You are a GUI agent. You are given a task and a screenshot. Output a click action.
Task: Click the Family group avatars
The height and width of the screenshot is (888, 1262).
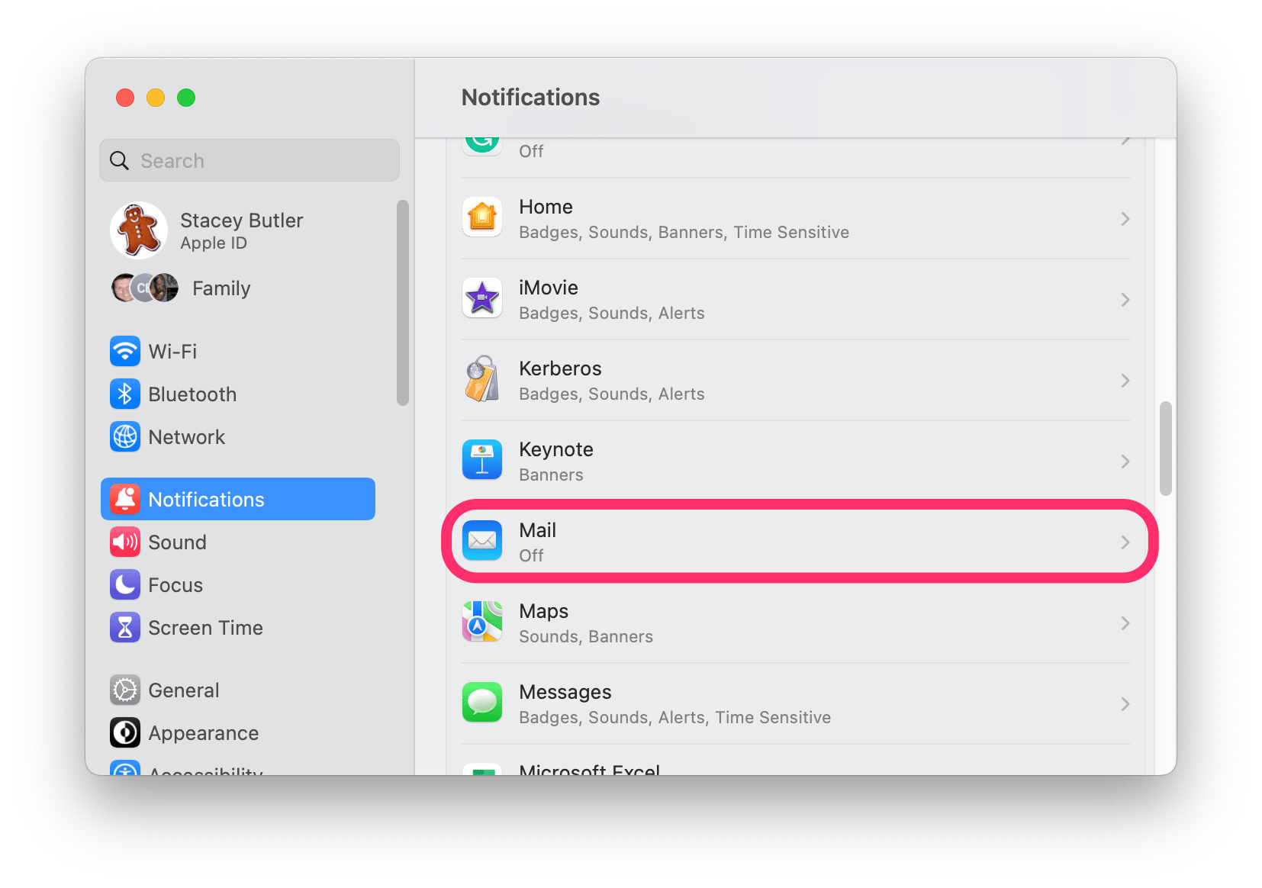pos(145,288)
